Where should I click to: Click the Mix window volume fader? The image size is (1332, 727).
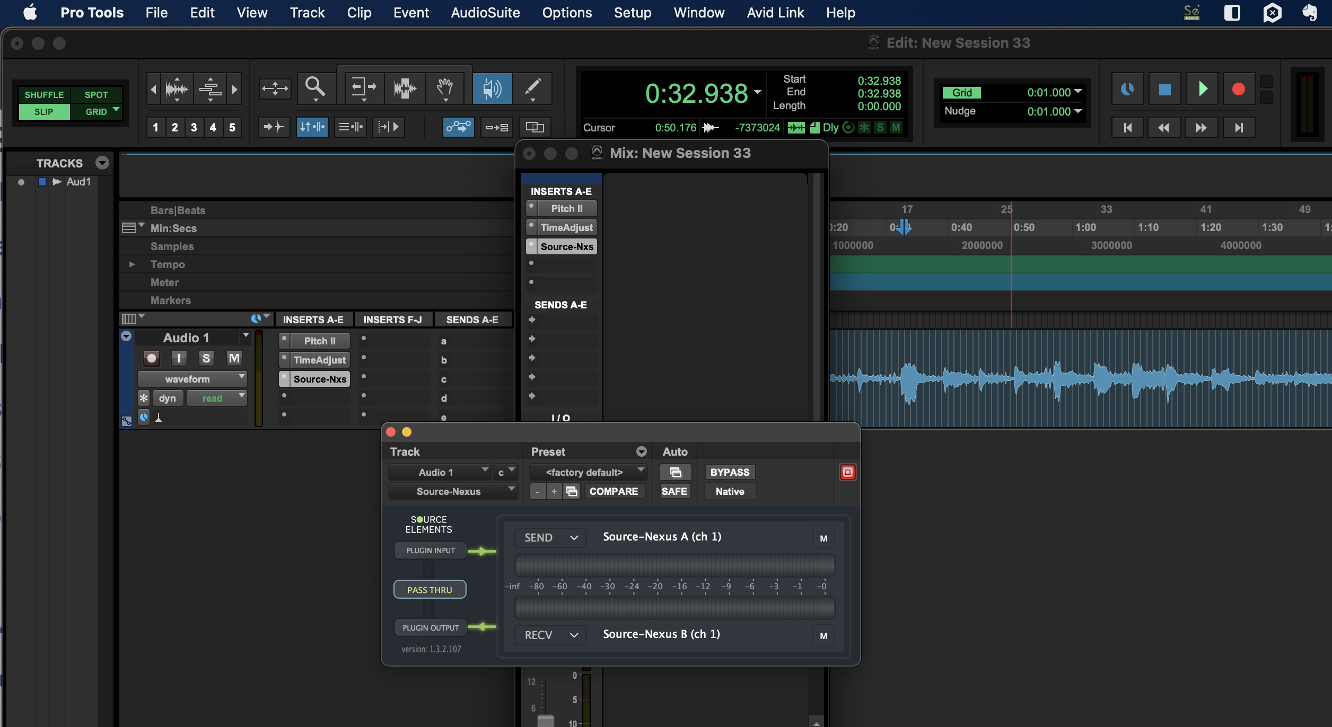[545, 721]
